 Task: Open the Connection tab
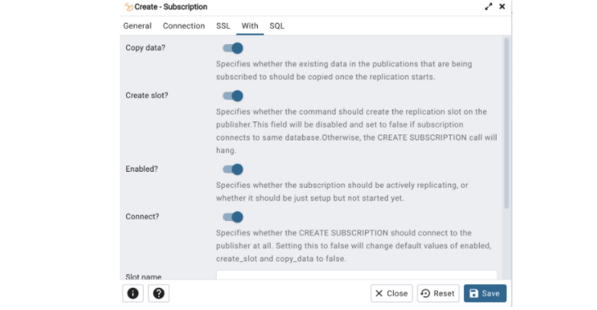184,26
